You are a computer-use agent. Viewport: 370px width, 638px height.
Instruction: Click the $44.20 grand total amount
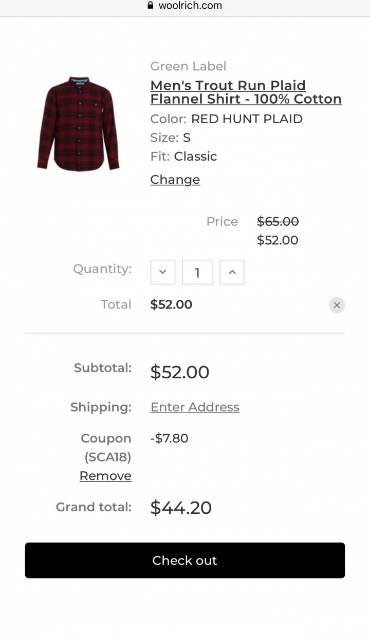[181, 508]
